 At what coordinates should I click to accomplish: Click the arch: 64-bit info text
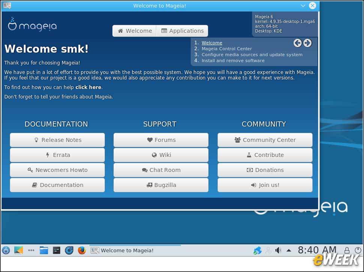point(266,26)
